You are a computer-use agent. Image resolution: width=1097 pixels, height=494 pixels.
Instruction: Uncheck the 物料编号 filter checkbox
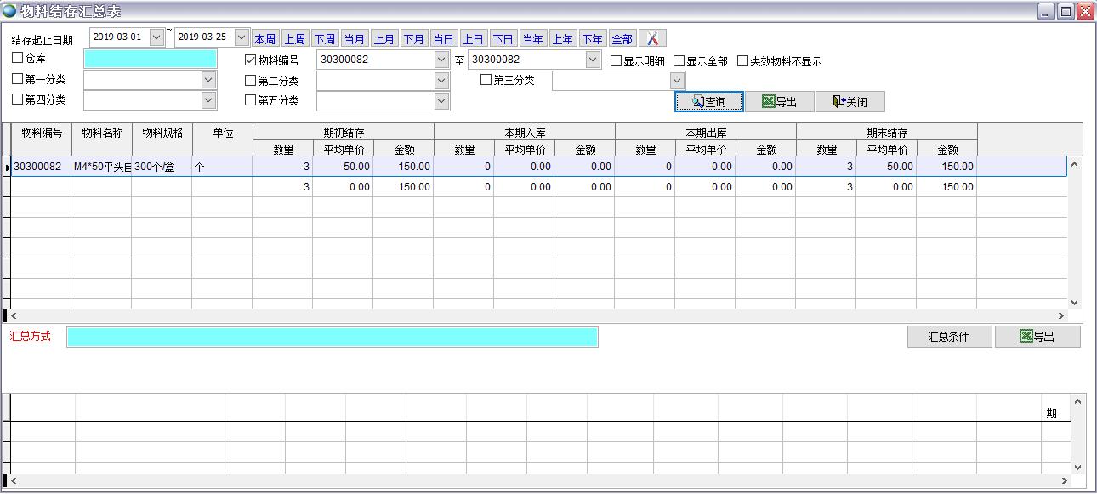[250, 60]
